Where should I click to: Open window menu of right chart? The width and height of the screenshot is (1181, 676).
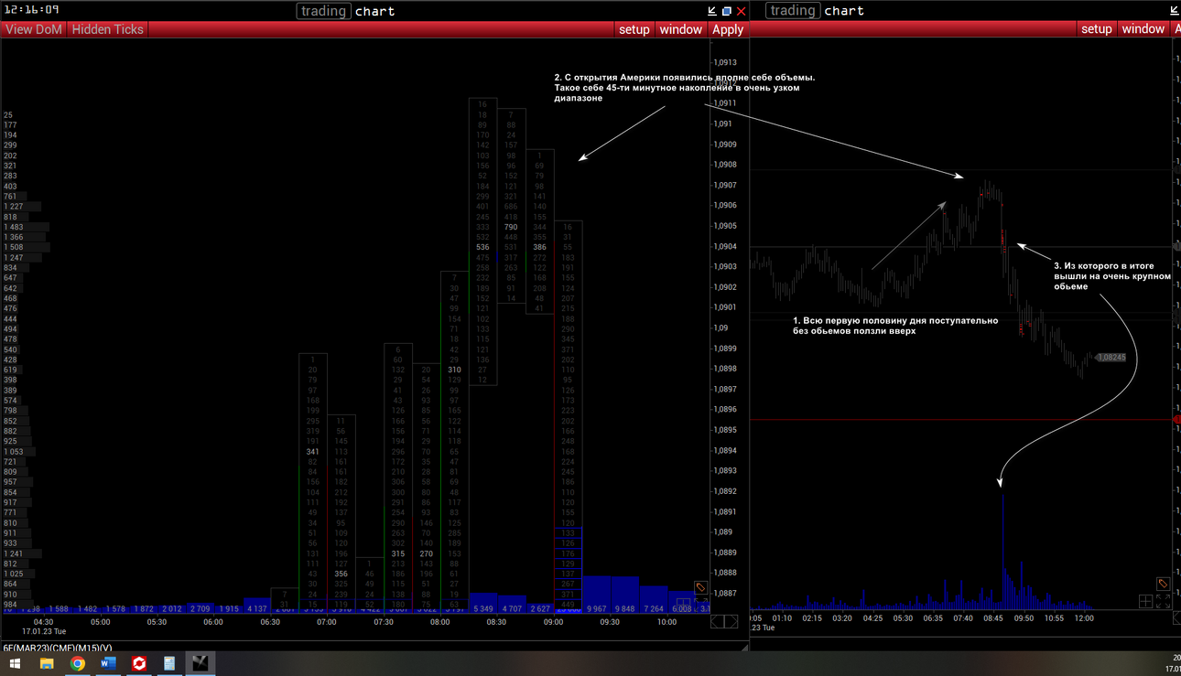coord(1143,29)
